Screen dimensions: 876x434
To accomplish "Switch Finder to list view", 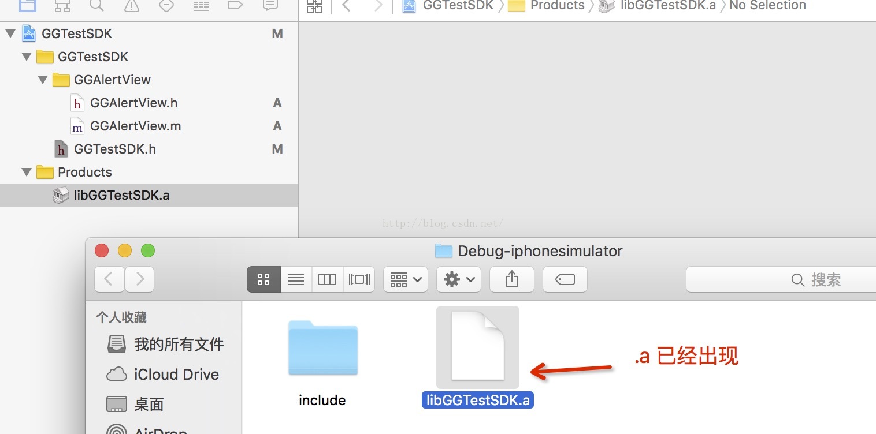I will 296,280.
